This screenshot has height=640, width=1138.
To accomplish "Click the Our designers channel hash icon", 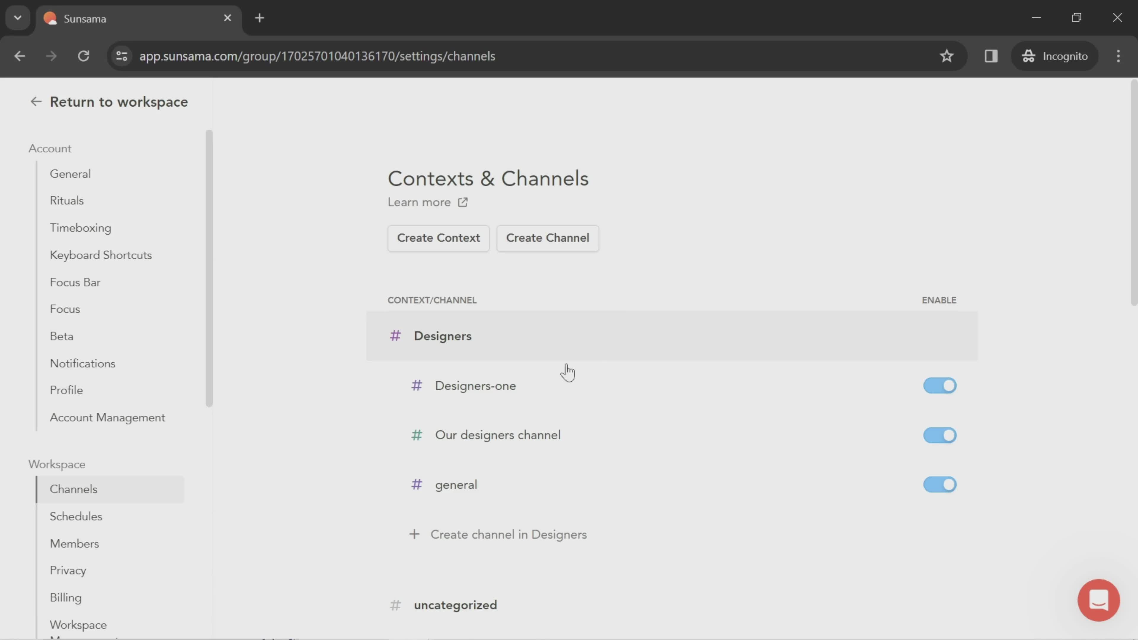I will click(417, 435).
